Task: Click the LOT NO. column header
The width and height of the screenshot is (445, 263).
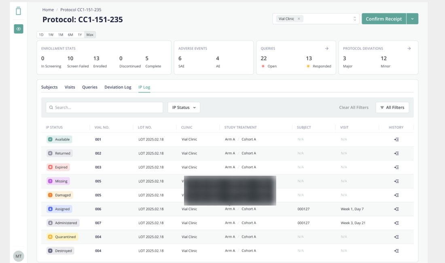Action: coord(145,127)
